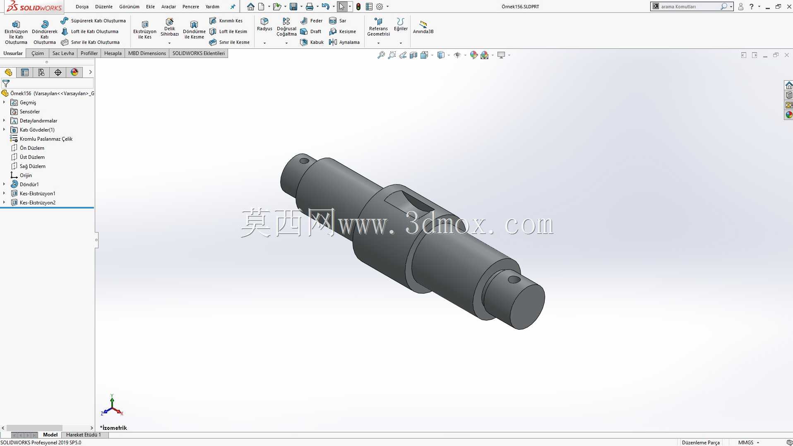This screenshot has height=446, width=793.
Task: Open the Pencere menu
Action: point(191,7)
